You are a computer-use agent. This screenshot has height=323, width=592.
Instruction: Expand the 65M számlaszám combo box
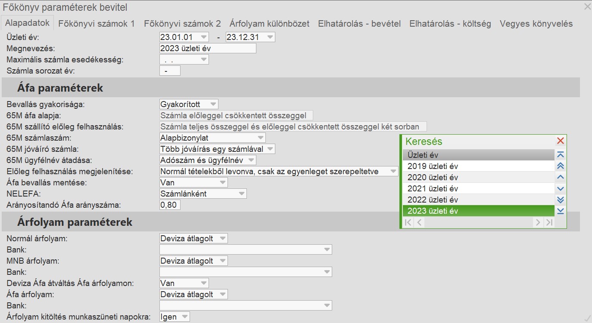pos(260,138)
